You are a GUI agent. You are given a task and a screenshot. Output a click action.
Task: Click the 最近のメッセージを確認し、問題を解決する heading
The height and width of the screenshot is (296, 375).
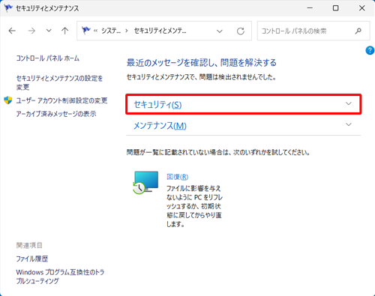(202, 62)
